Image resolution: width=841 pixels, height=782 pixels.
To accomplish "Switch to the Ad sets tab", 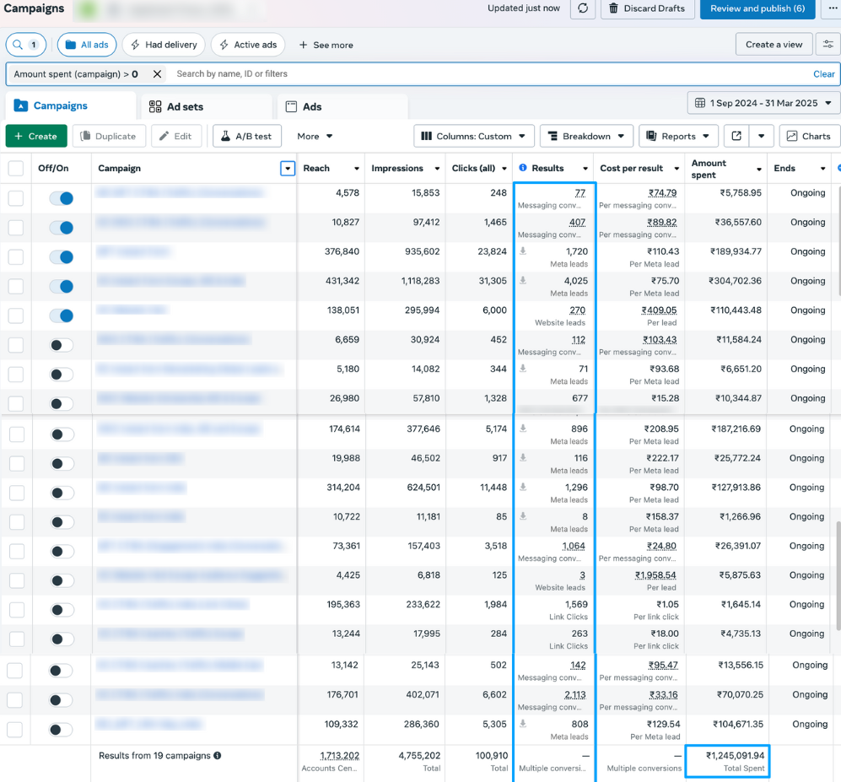I will 176,107.
